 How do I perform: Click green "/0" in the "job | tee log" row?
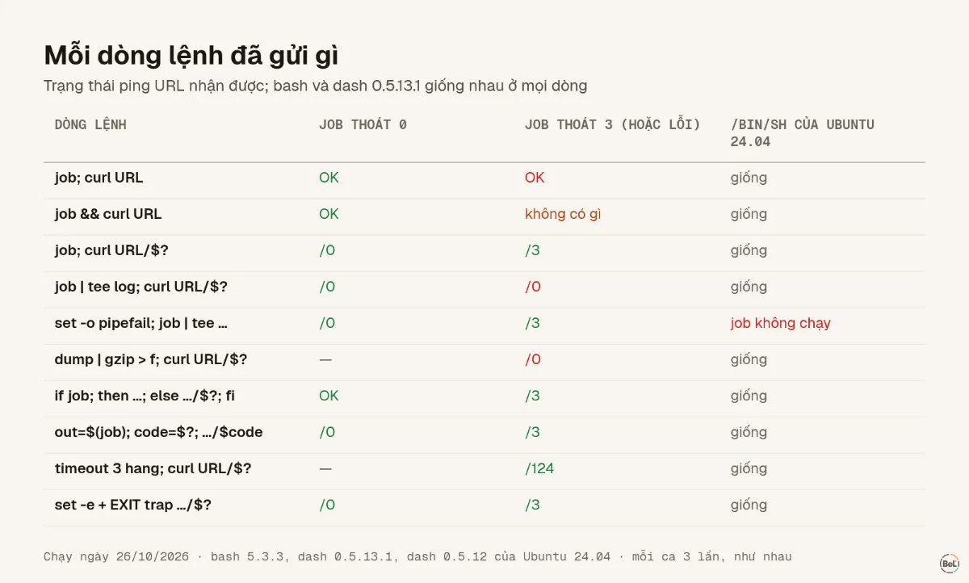click(x=327, y=287)
